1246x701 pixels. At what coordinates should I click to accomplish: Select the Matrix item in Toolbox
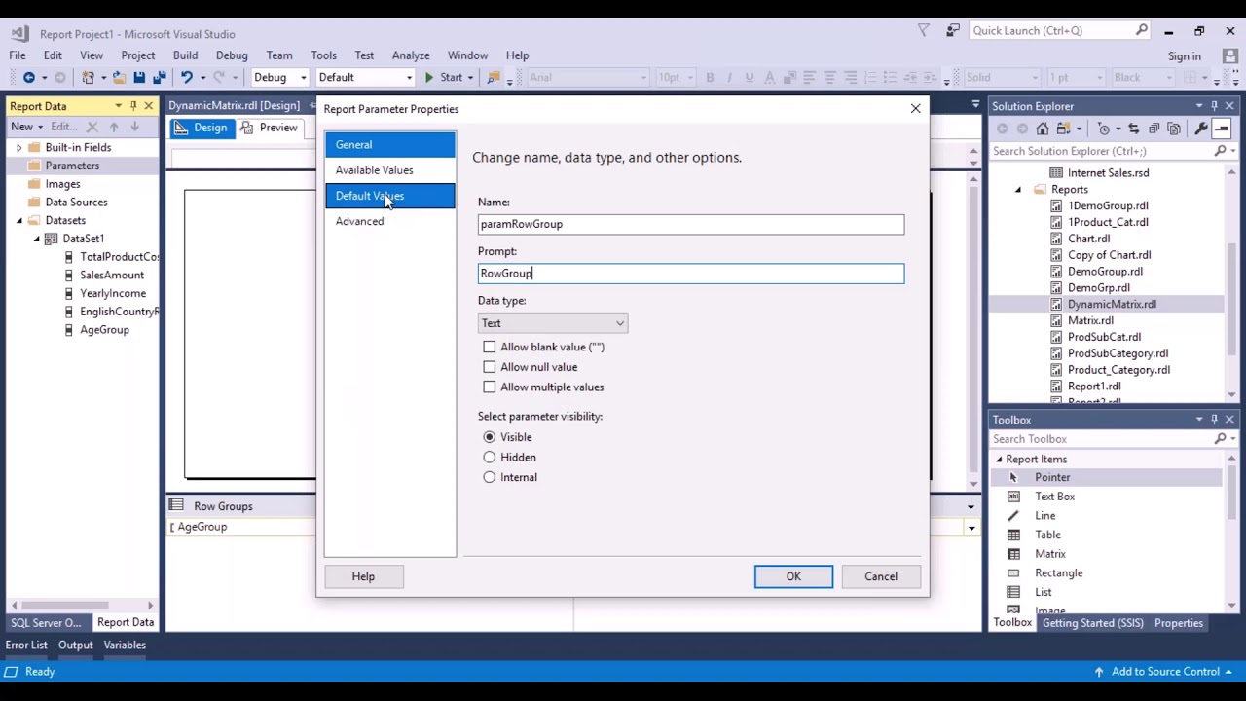(1106, 554)
